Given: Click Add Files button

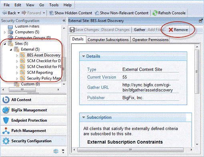Looking at the screenshot, I should [157, 30].
